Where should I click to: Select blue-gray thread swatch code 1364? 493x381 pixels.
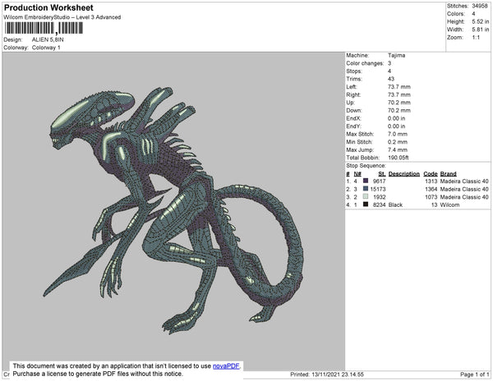(x=366, y=189)
